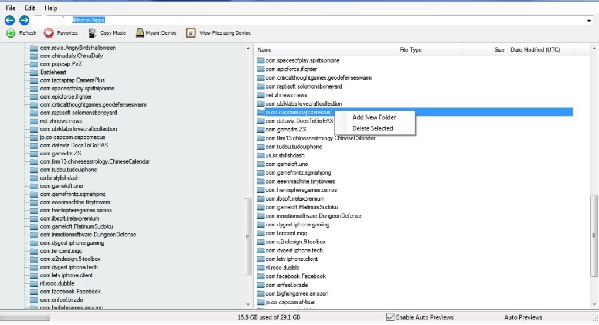Click the horizontal scrollbar thumb at bottom left
Viewport: 599px width, 325px height.
point(25,317)
